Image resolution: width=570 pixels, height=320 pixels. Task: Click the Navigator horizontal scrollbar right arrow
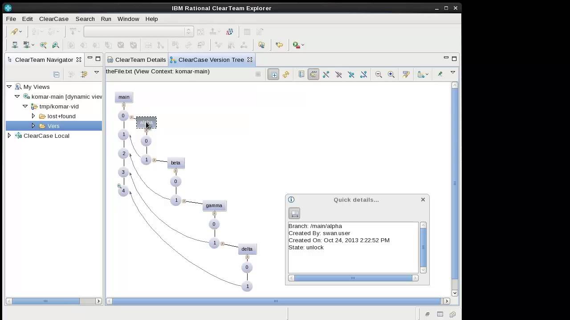98,301
